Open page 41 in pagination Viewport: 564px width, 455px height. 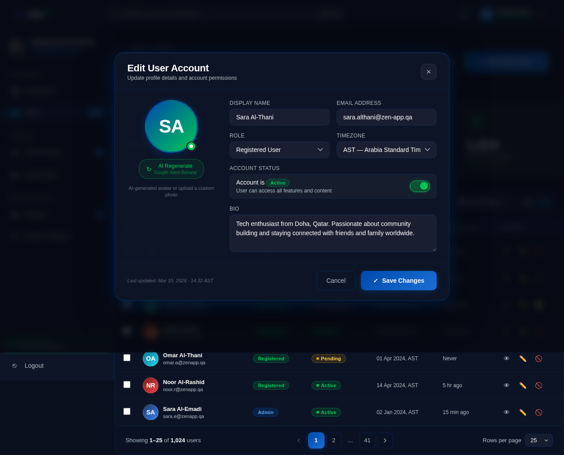tap(367, 440)
